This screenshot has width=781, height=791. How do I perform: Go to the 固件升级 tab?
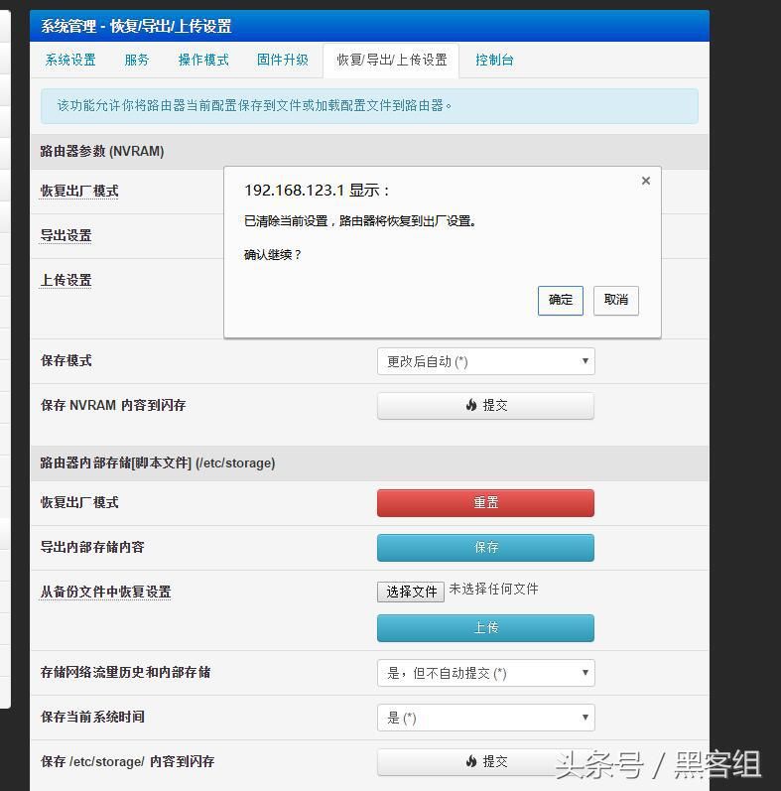283,60
